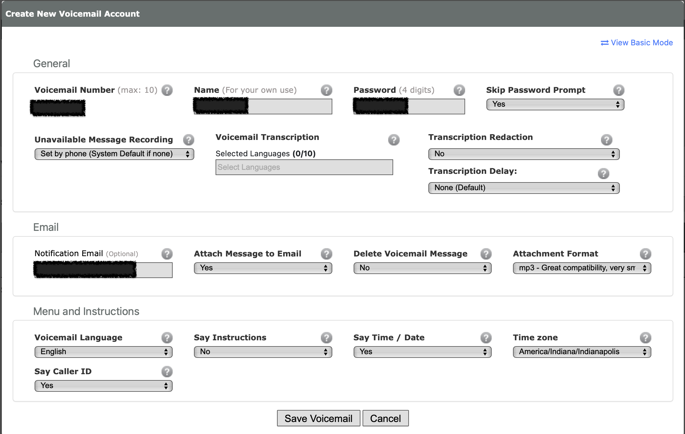Click help icon next to Voicemail Number
685x434 pixels.
click(167, 90)
